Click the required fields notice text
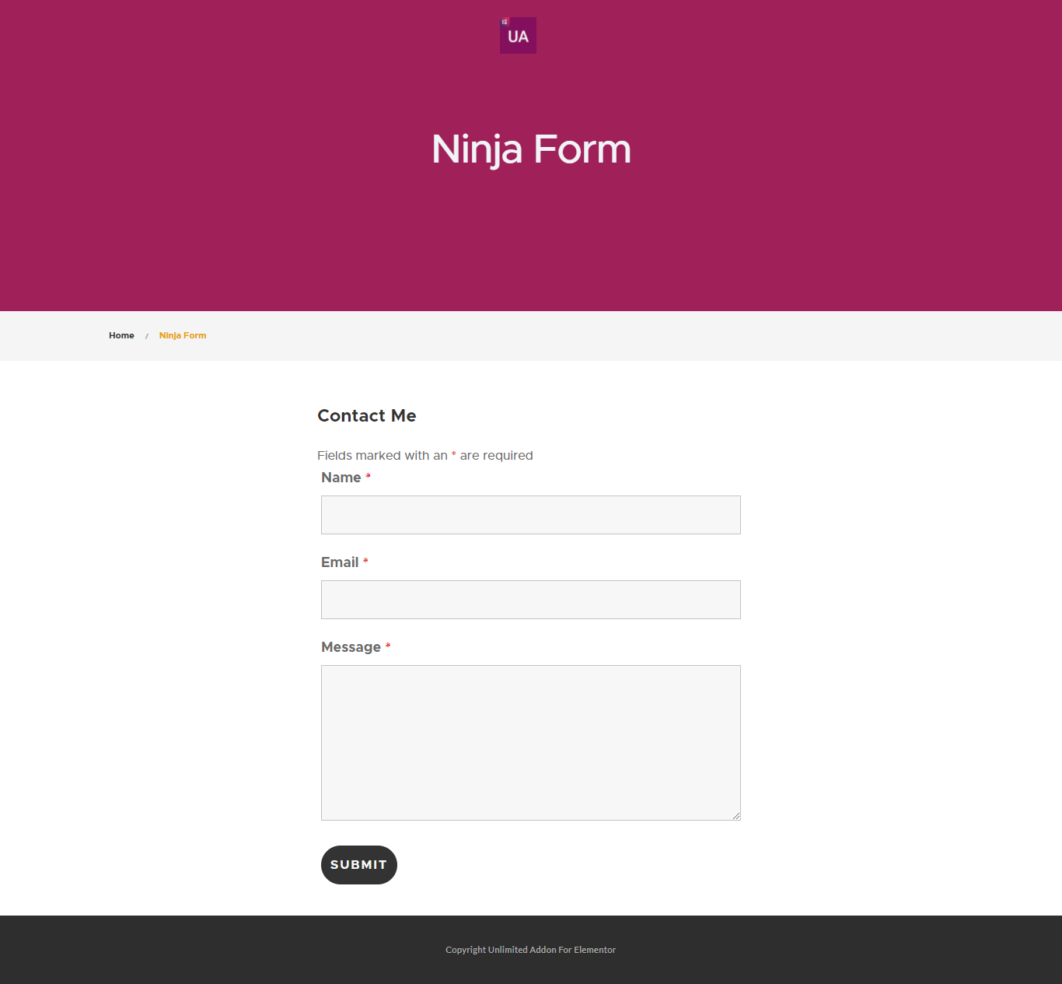 click(425, 456)
